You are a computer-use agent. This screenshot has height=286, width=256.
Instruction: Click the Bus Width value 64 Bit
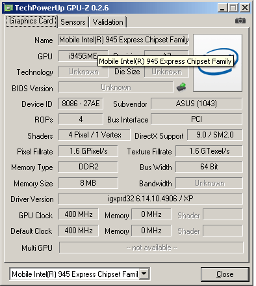[209, 167]
